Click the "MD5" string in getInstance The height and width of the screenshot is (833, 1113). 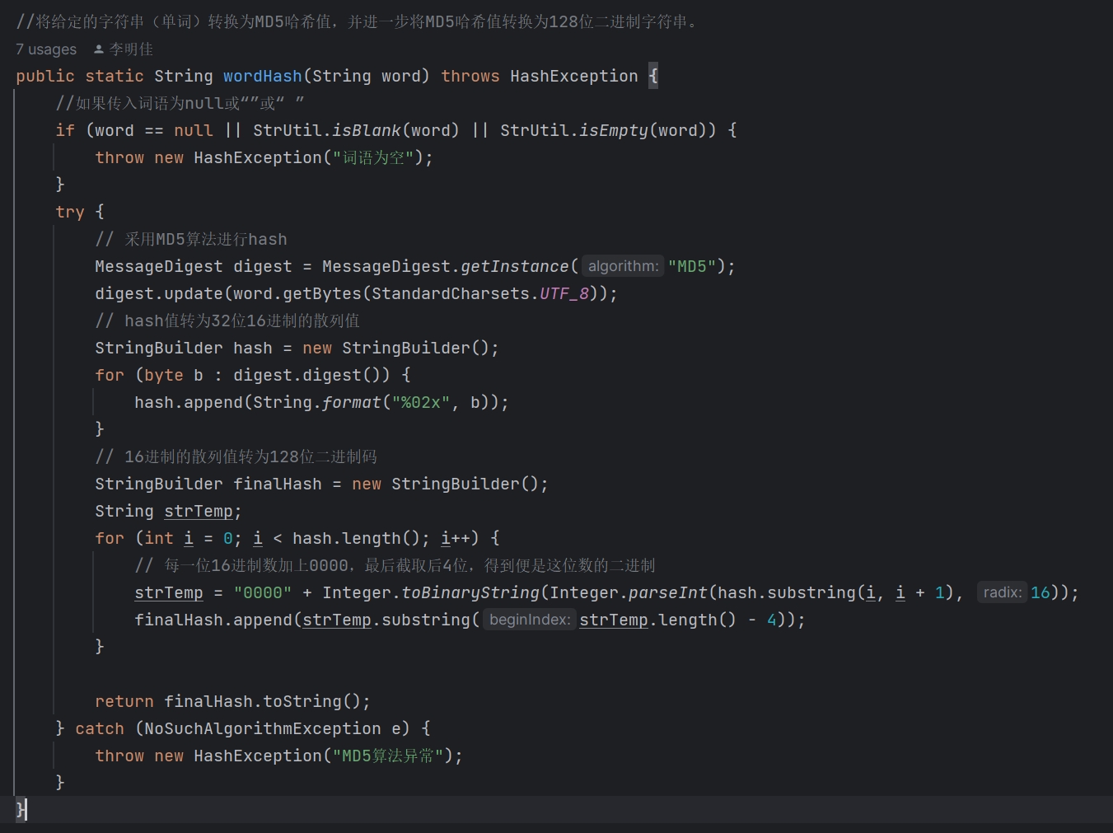pos(692,266)
